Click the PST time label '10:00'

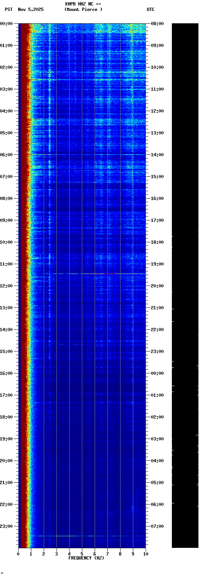coord(6,242)
